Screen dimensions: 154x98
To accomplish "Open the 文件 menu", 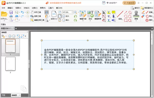I will point(3,8).
